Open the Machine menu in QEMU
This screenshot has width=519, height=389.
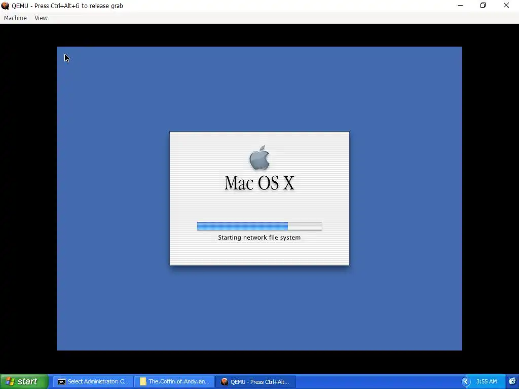click(15, 18)
